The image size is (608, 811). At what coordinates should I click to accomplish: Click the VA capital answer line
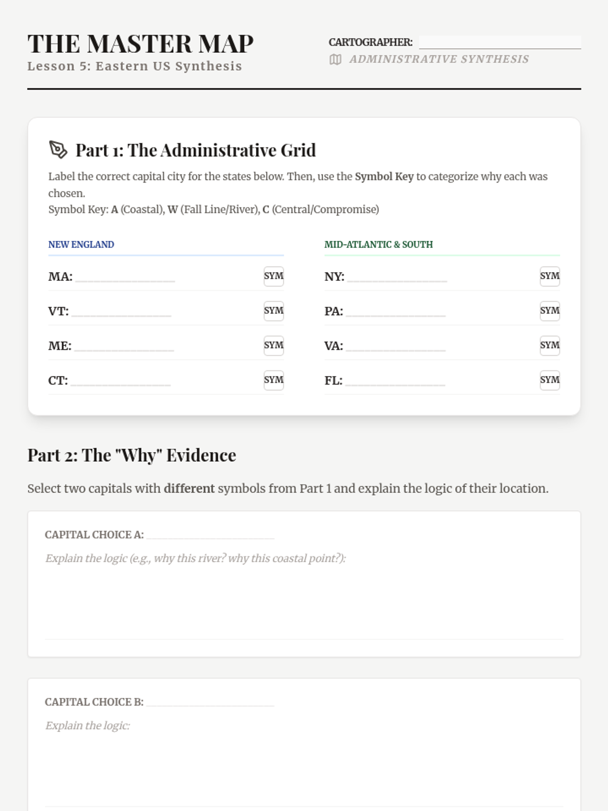(395, 346)
